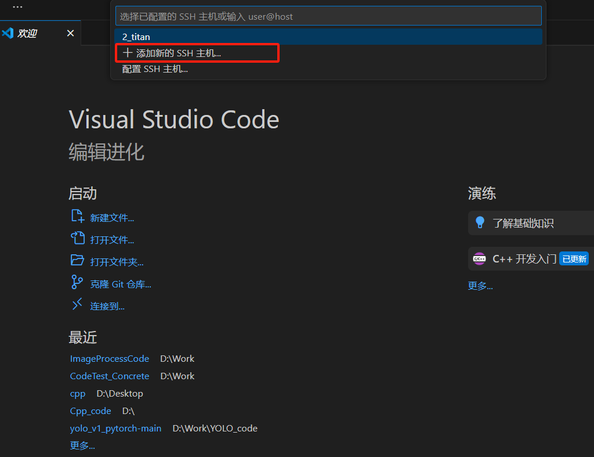Open C++ 开发入门 walkthrough
This screenshot has width=594, height=457.
(531, 258)
